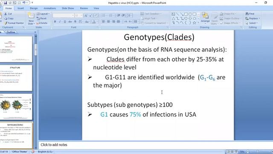Open the Layout dropdown
The width and height of the screenshot is (273, 154).
43,14
